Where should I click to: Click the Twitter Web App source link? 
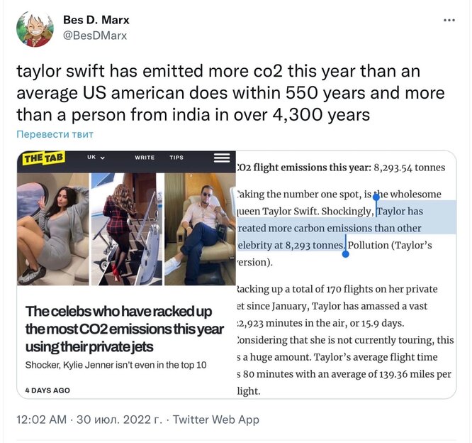point(216,420)
